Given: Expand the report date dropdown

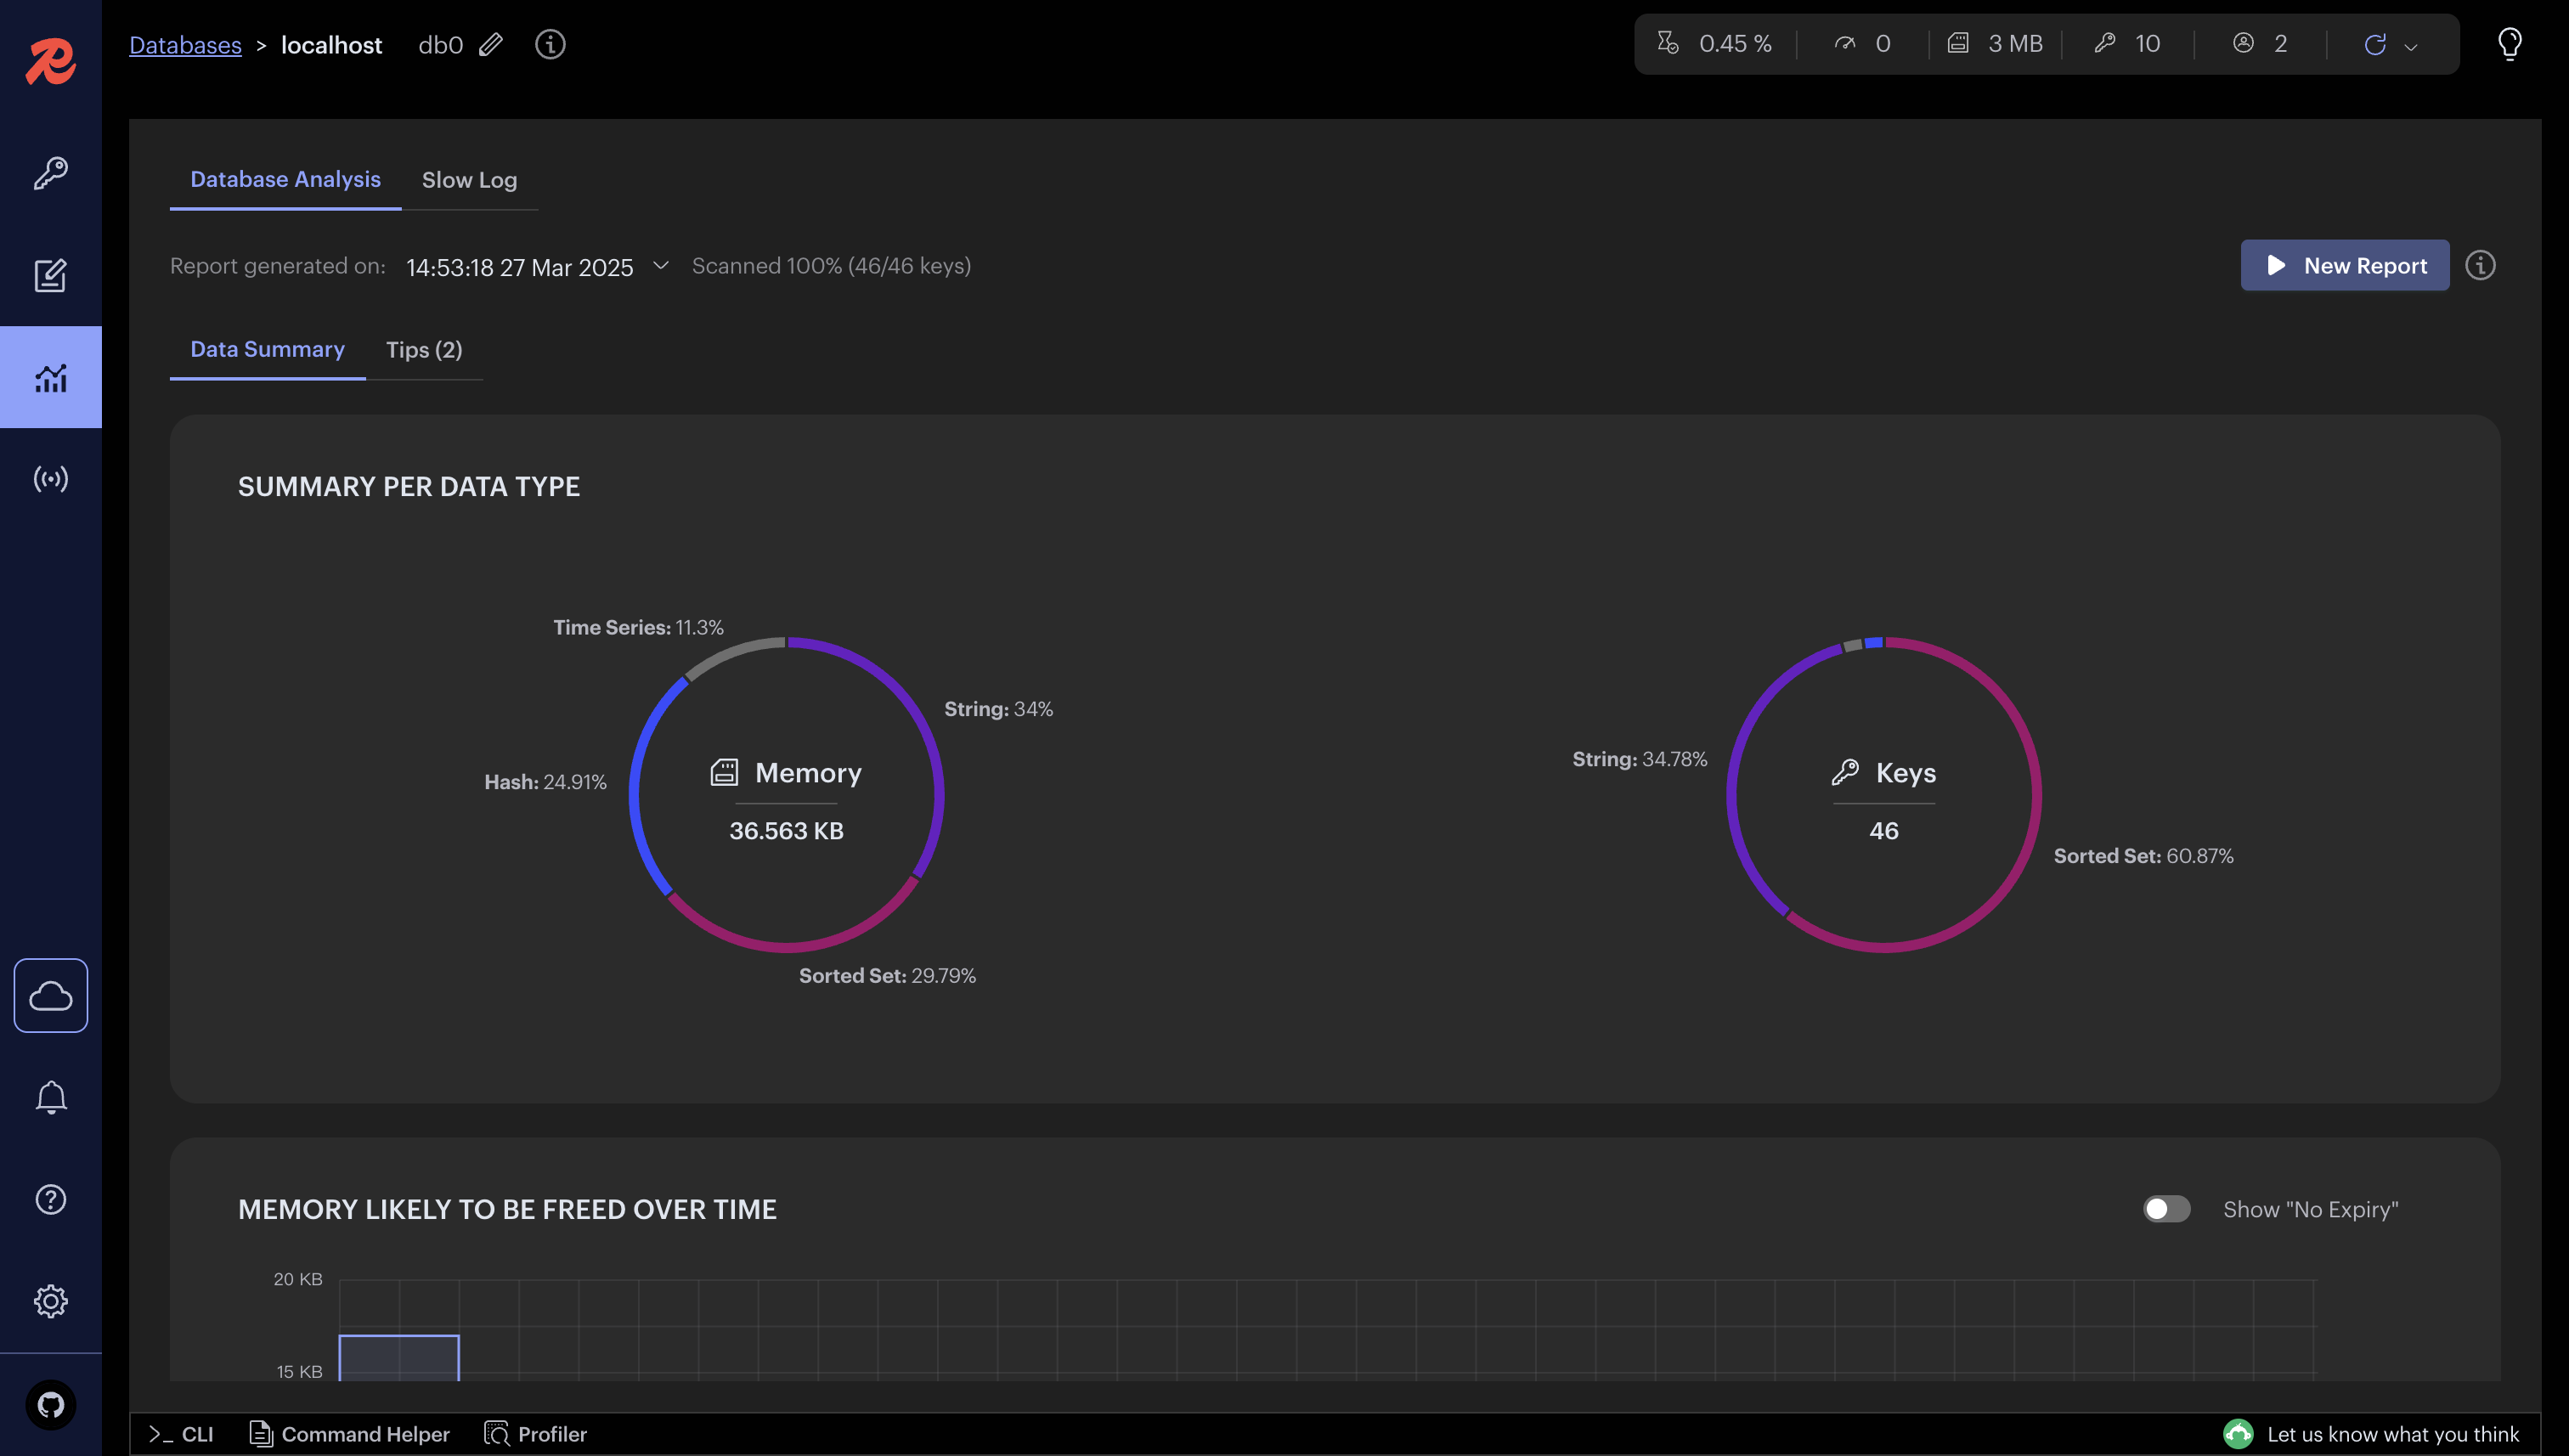Looking at the screenshot, I should click(660, 266).
